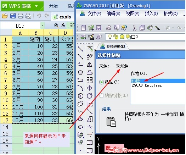Click cell containing 12月
The image size is (186, 155).
pyautogui.click(x=21, y=120)
